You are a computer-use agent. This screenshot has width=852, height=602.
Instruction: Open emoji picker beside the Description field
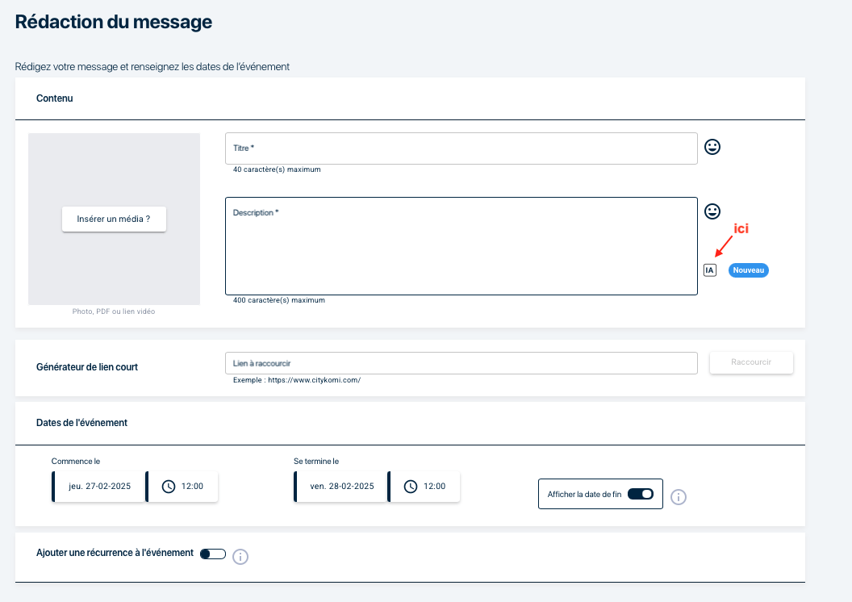click(712, 211)
